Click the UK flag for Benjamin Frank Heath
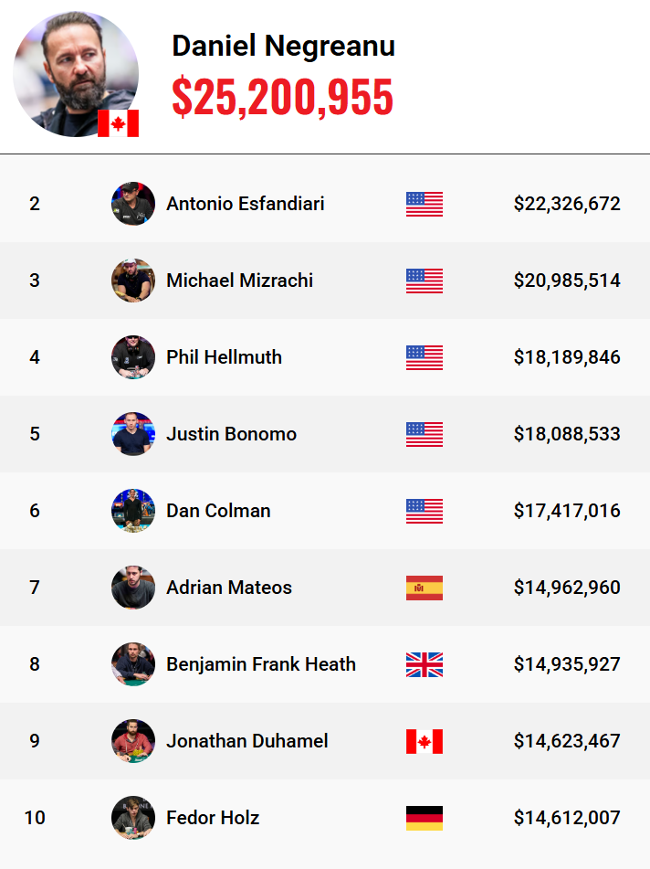Screen dimensions: 650x869 [425, 664]
